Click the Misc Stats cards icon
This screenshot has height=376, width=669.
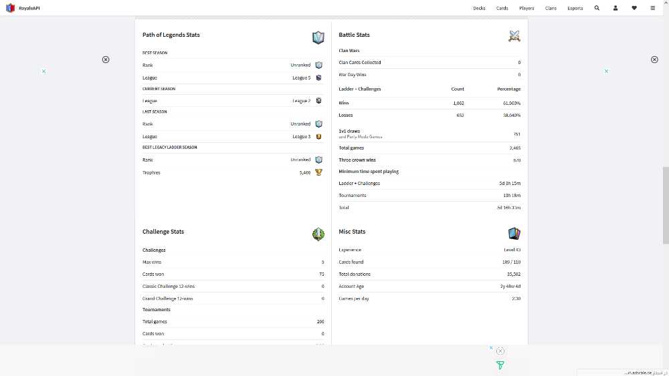(514, 233)
